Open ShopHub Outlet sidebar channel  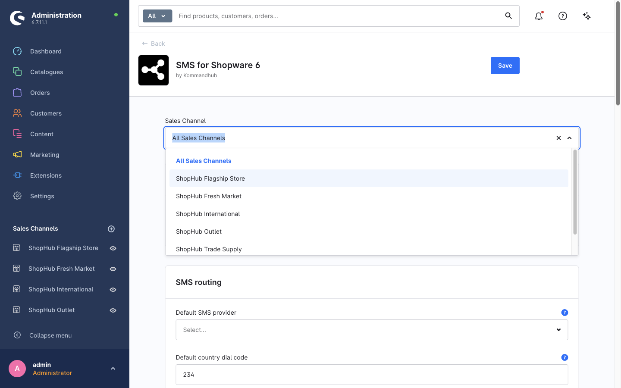(x=52, y=310)
